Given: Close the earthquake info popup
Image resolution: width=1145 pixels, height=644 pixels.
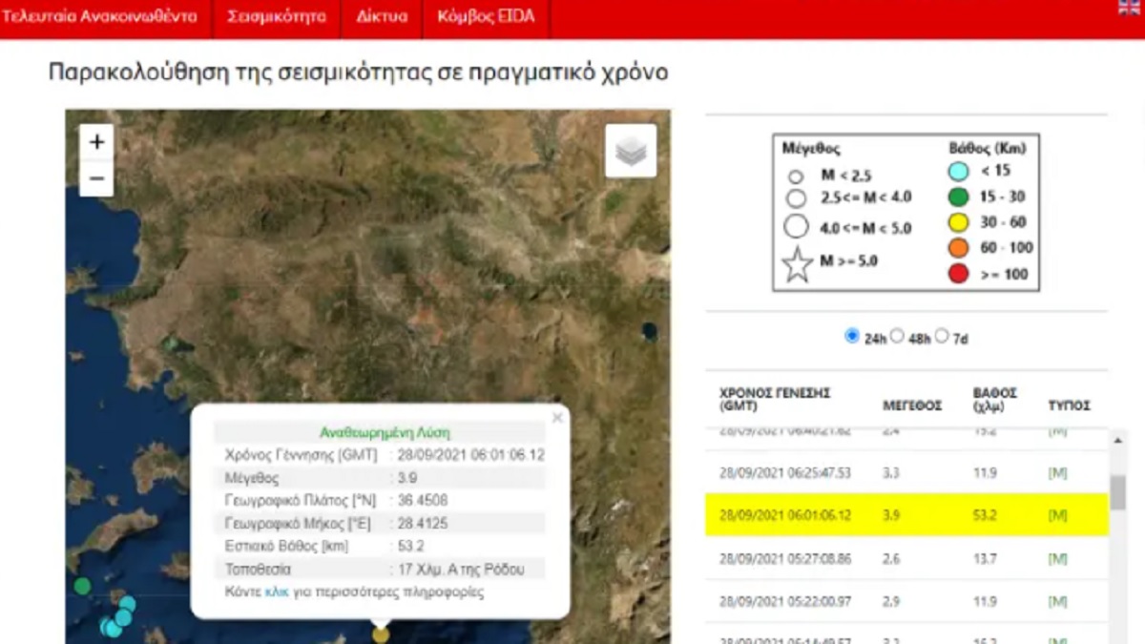Looking at the screenshot, I should [x=557, y=418].
